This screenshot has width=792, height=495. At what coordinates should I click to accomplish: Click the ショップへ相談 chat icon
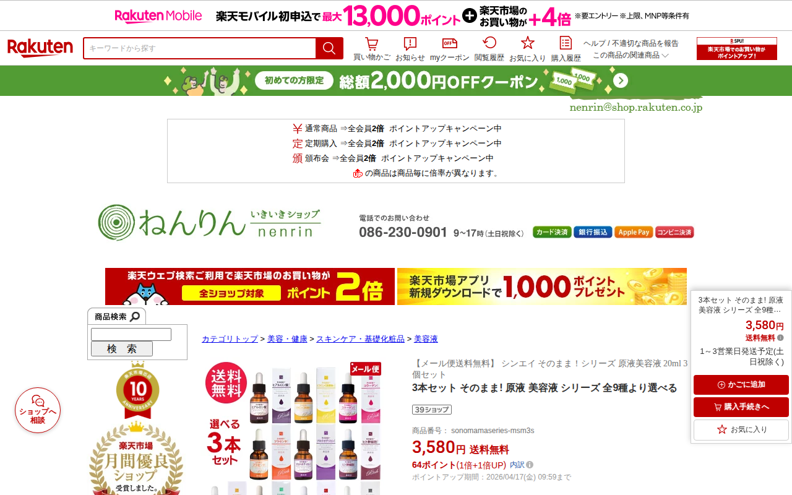[38, 410]
